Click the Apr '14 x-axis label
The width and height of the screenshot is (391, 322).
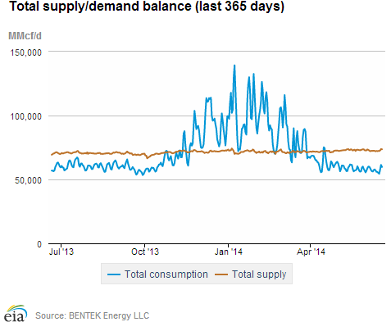click(311, 252)
